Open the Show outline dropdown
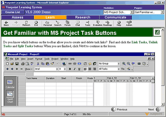Screen dimensions: 166x117 (29, 69)
